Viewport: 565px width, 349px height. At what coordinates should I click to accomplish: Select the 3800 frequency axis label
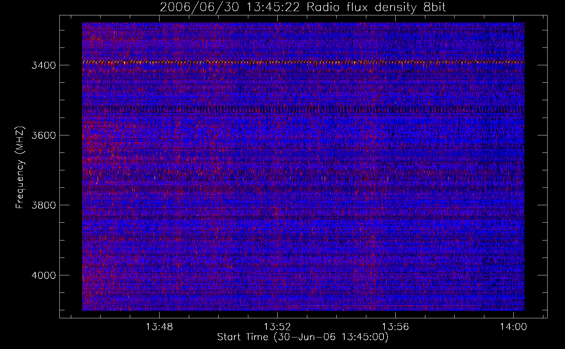[x=44, y=205]
